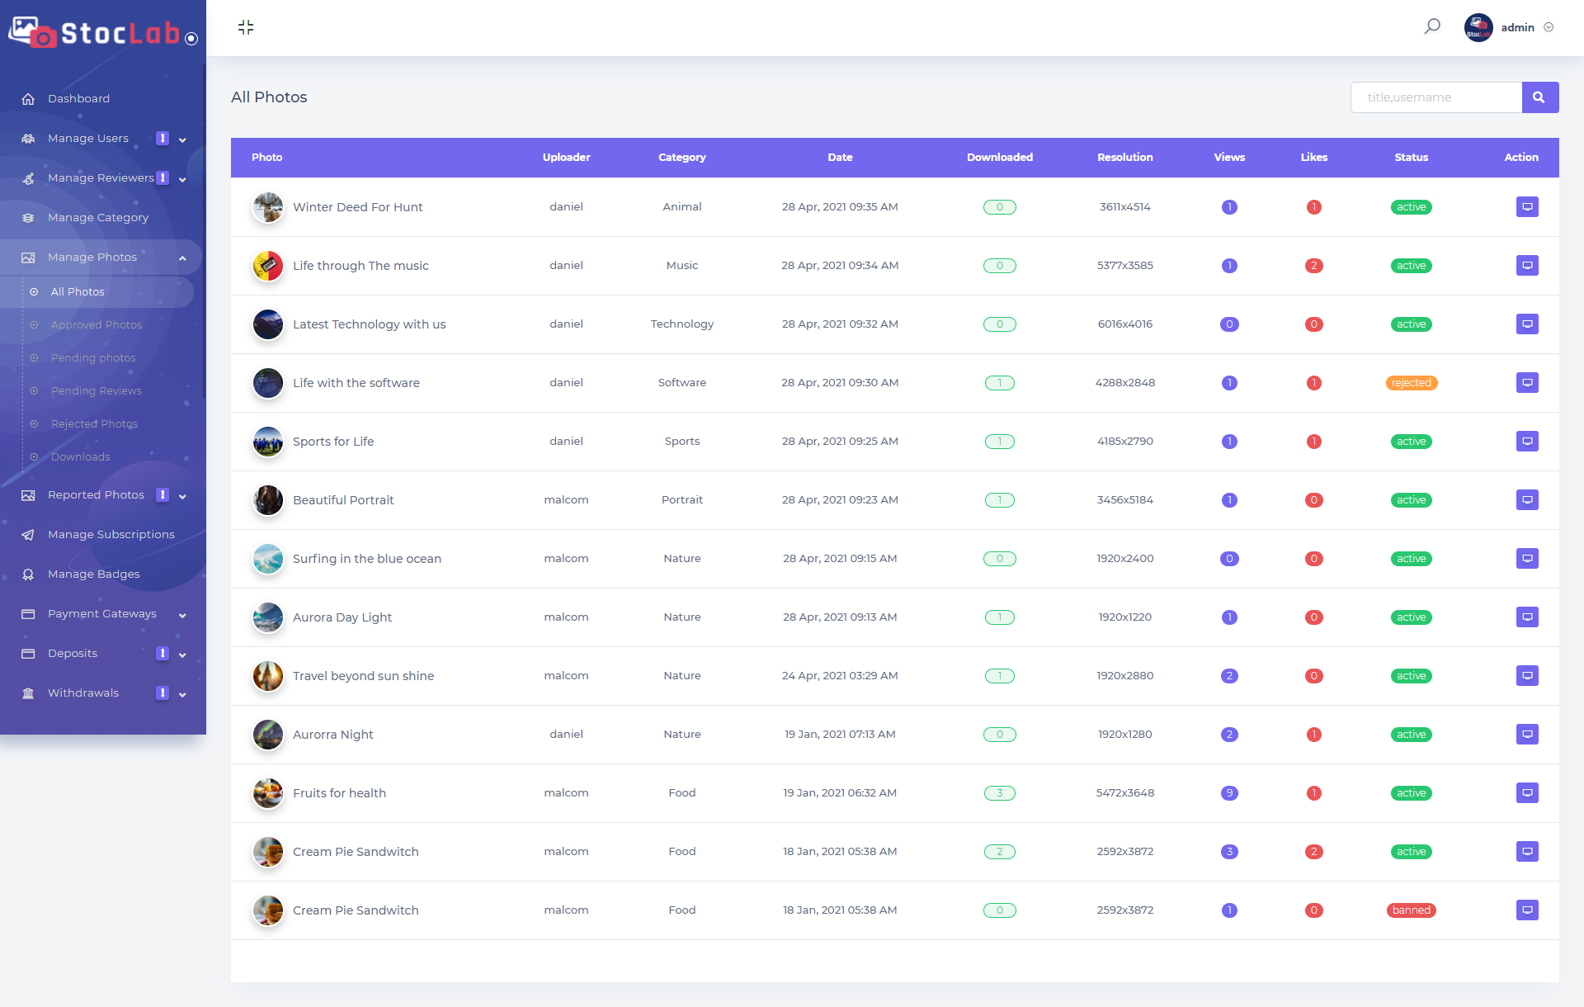Screen dimensions: 1584x1007
Task: Toggle the sidebar pin circle beside StocLab logo
Action: tap(191, 39)
